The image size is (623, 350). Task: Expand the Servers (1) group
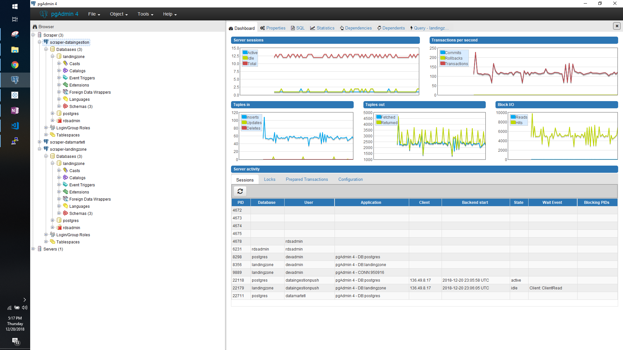click(x=33, y=249)
